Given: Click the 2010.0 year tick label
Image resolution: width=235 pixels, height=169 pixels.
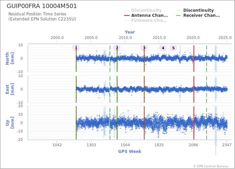Looking at the screenshot, I should [x=125, y=38].
